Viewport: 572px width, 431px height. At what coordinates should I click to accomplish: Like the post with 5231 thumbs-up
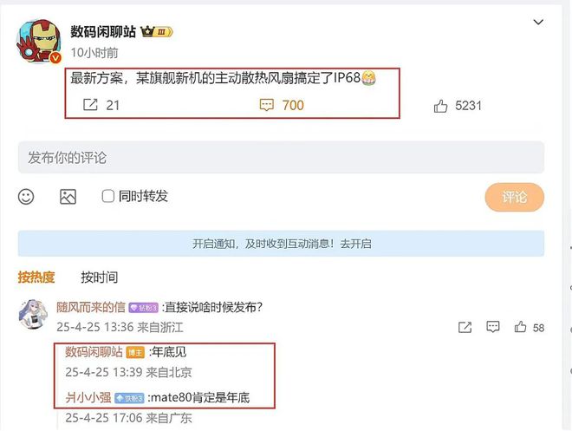(440, 106)
